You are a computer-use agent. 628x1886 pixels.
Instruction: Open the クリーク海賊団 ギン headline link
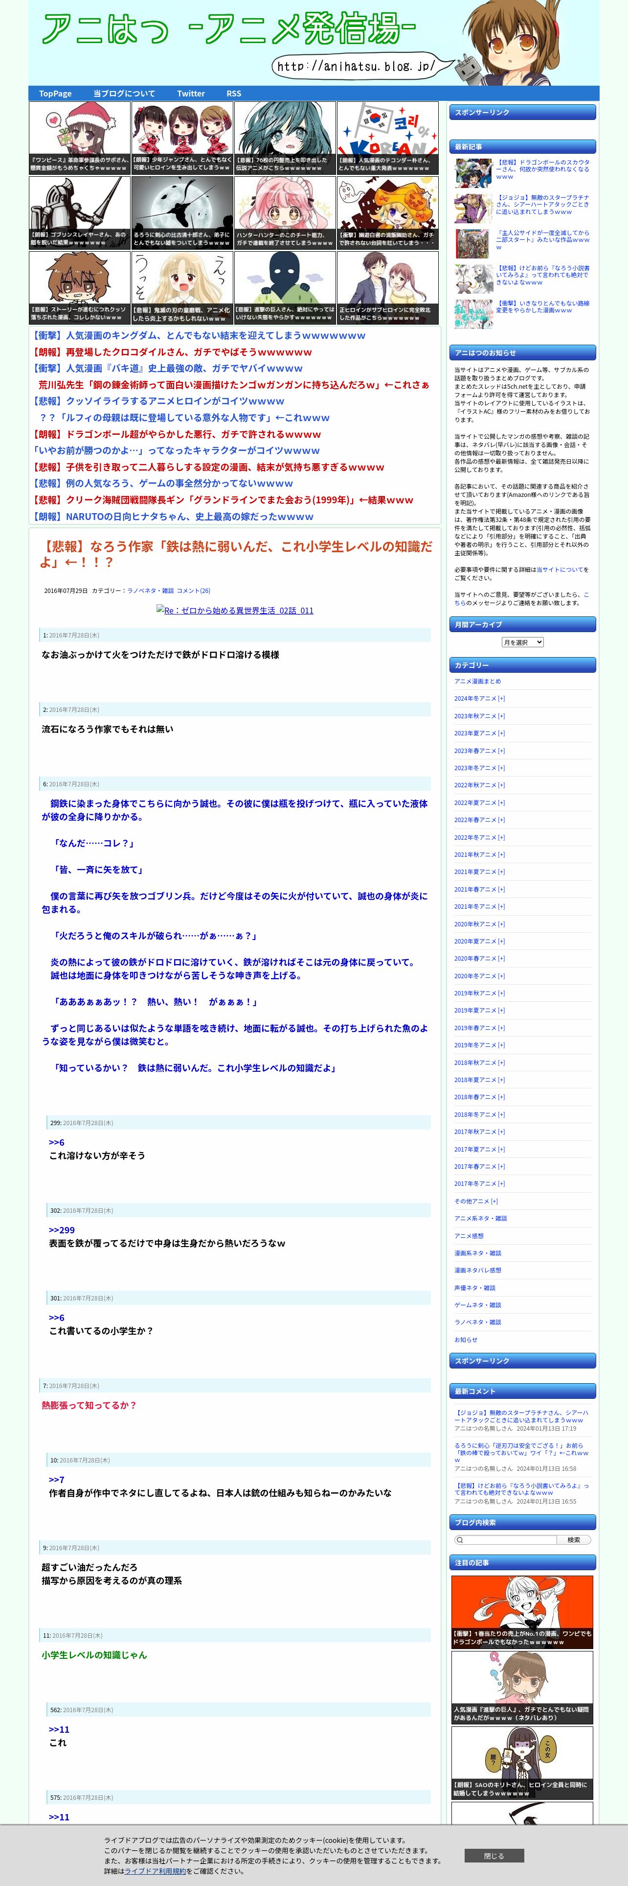(x=222, y=500)
